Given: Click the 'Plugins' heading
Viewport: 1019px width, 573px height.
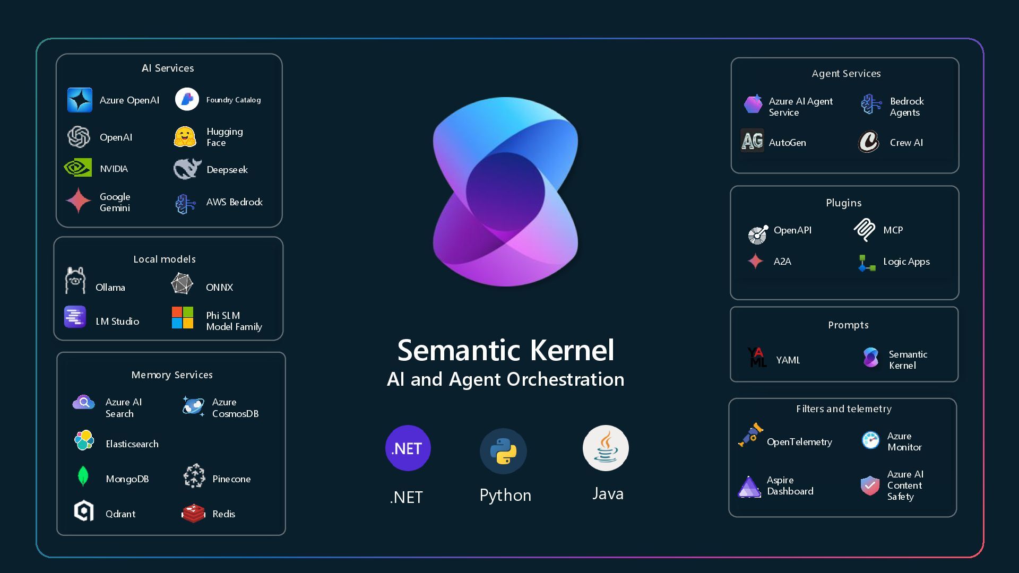Looking at the screenshot, I should [843, 203].
